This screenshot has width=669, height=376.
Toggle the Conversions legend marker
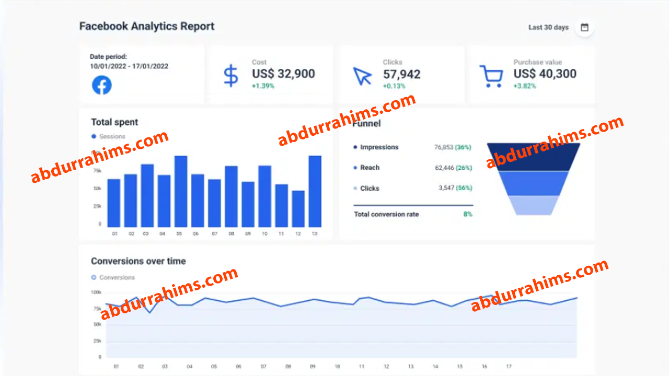click(x=94, y=277)
